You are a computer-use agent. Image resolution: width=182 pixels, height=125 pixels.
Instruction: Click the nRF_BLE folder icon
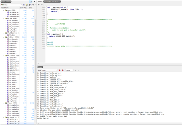tap(6, 19)
